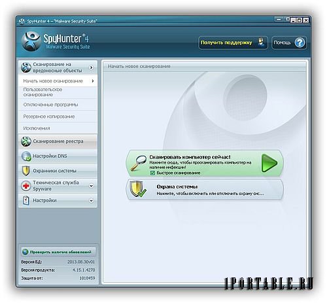327x303 pixels.
Task: Click the support agent person icon
Action: 261,42
